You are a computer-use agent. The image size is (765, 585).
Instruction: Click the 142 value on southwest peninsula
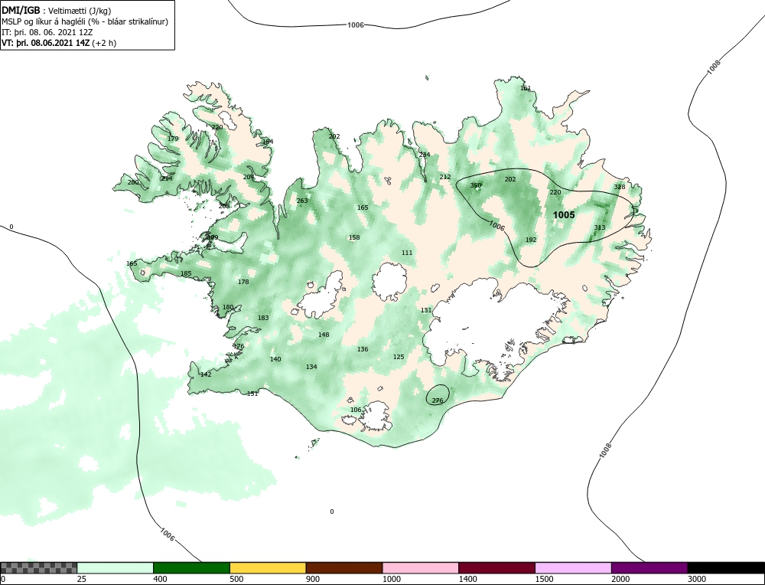206,374
